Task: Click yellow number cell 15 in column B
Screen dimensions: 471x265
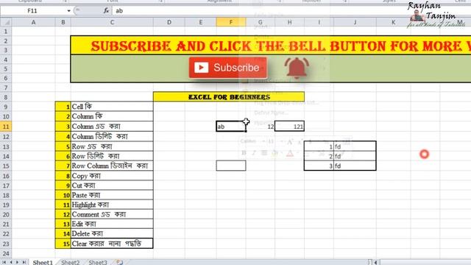Action: tap(63, 244)
